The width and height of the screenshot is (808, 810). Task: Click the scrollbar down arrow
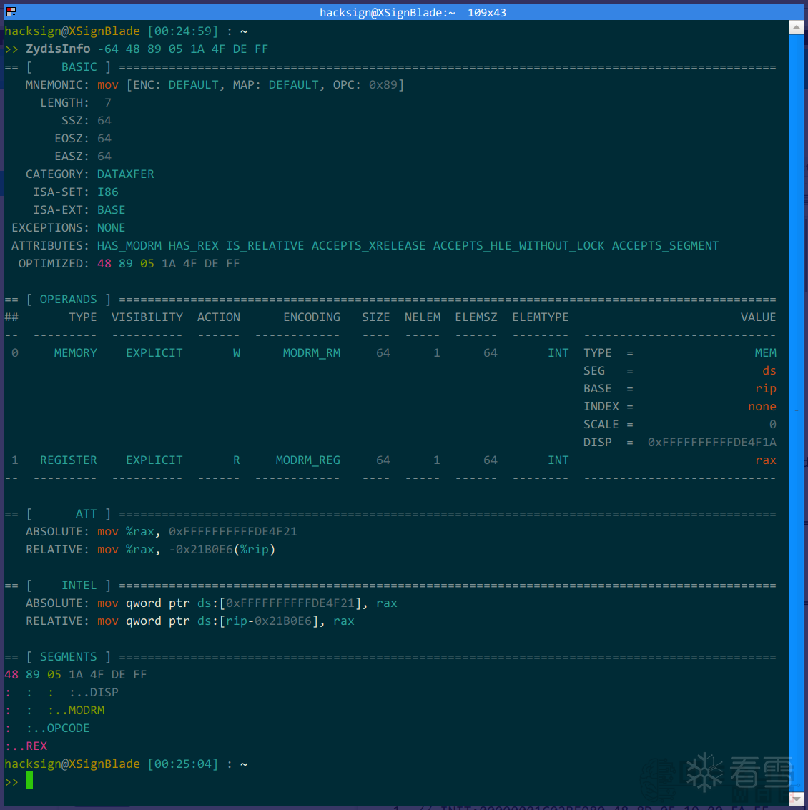[x=796, y=799]
